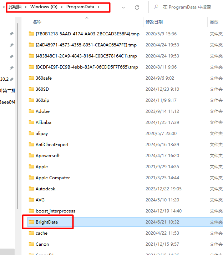Click the date 2023/9/14 11:12
Image resolution: width=223 pixels, height=255 pixels.
162,111
